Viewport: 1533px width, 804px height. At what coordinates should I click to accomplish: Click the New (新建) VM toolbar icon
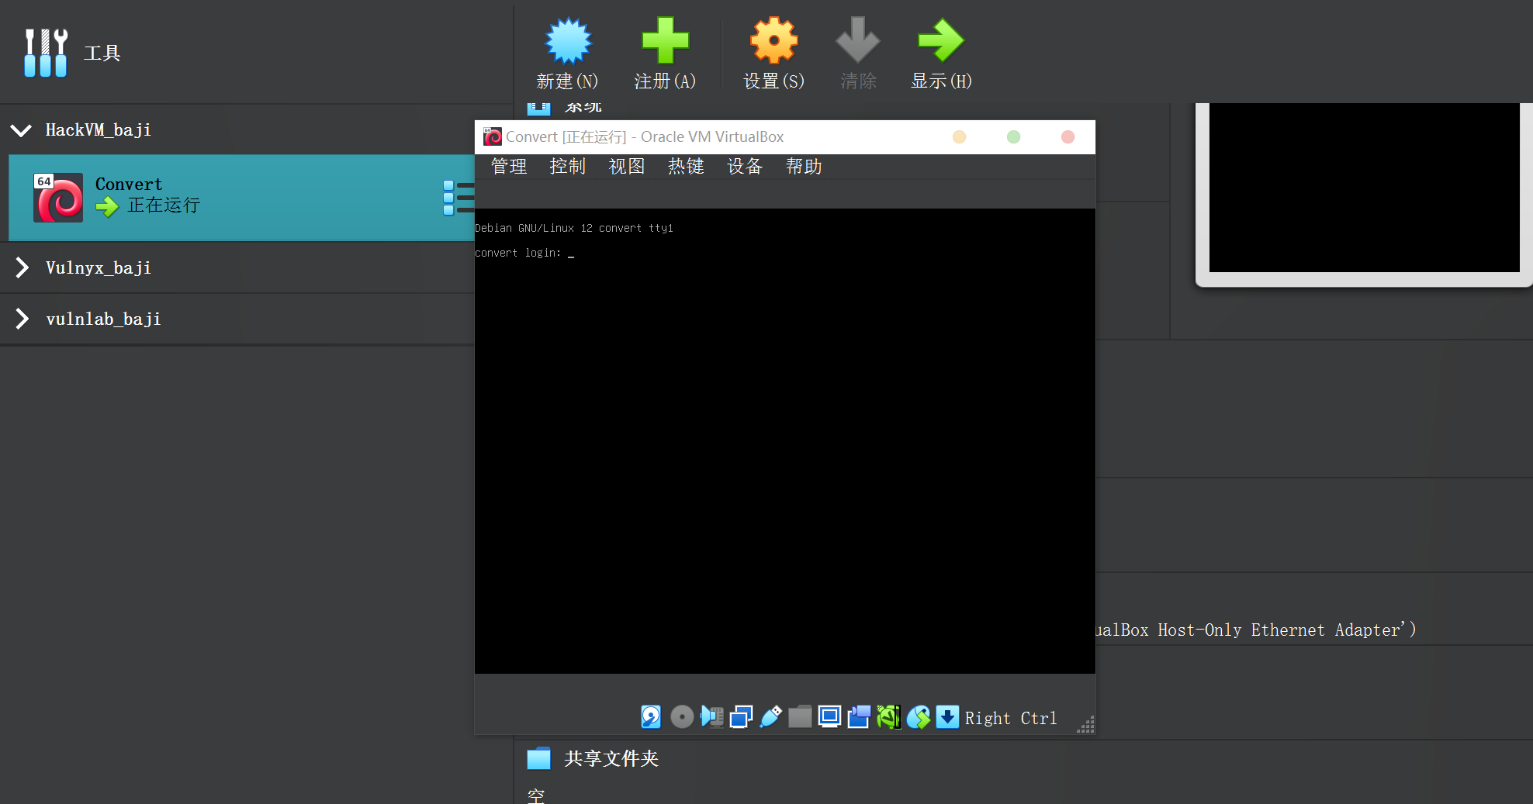pyautogui.click(x=568, y=40)
